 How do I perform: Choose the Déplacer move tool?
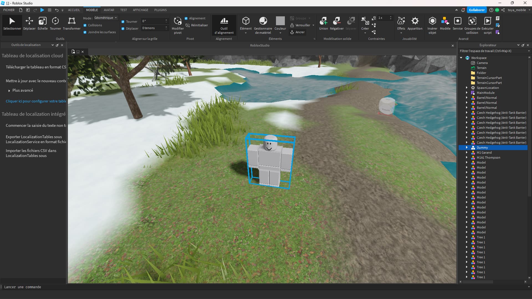tap(29, 24)
